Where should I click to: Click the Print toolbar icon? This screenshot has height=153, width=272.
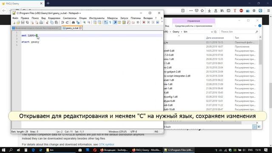click(41, 23)
